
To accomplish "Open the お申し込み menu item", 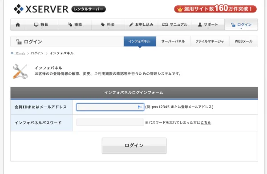I will [142, 24].
